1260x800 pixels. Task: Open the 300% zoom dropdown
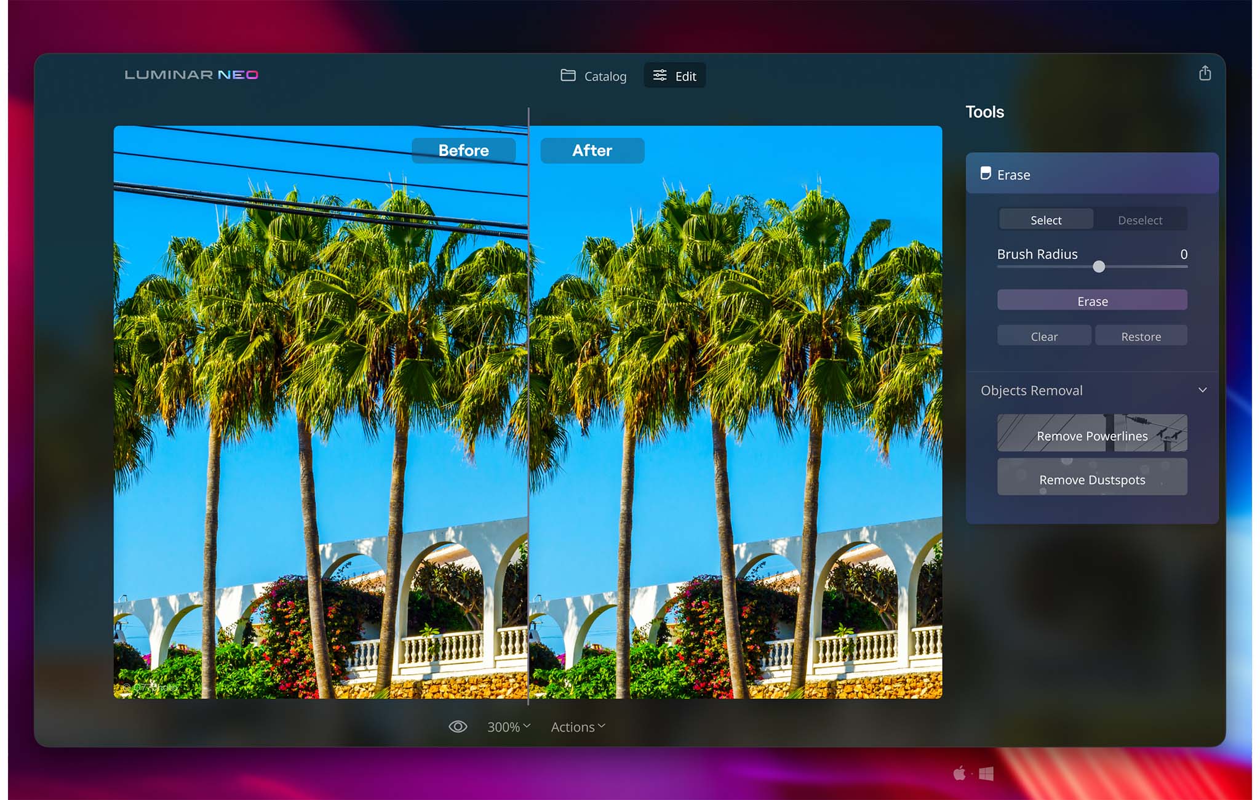[x=508, y=727]
